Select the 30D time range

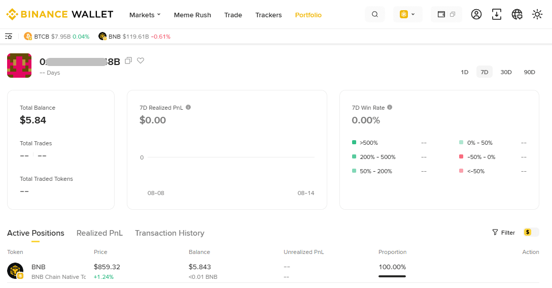(x=506, y=72)
